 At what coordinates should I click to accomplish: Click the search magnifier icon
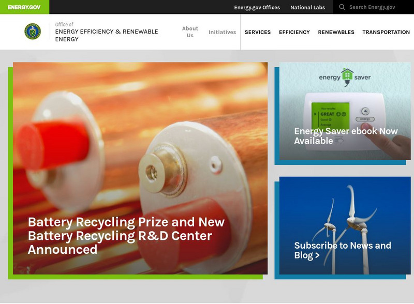[x=342, y=7]
